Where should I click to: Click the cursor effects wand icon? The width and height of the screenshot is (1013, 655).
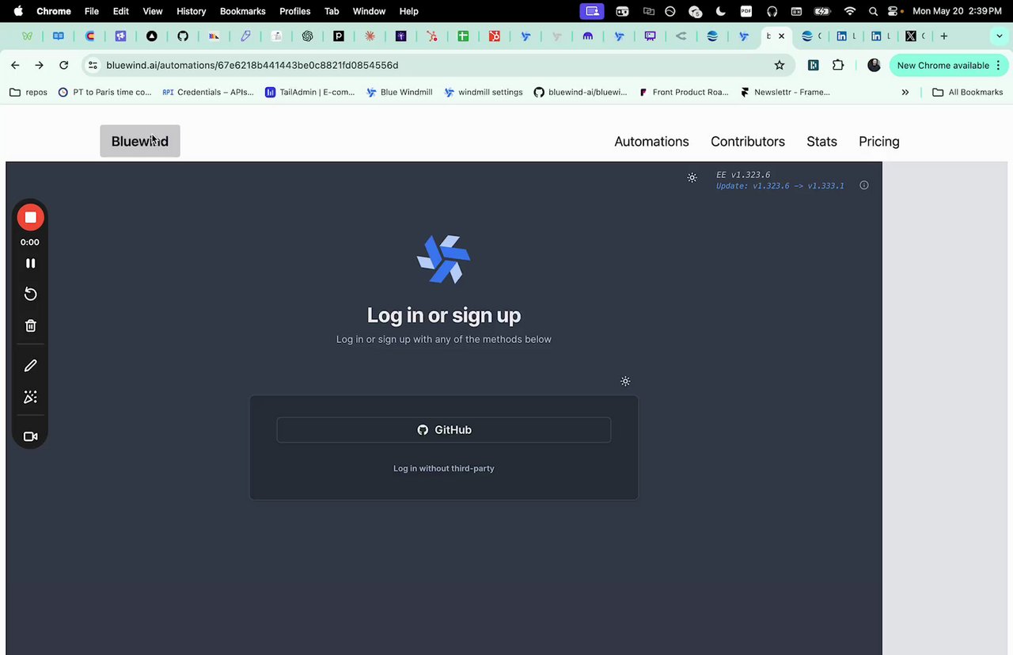point(30,396)
